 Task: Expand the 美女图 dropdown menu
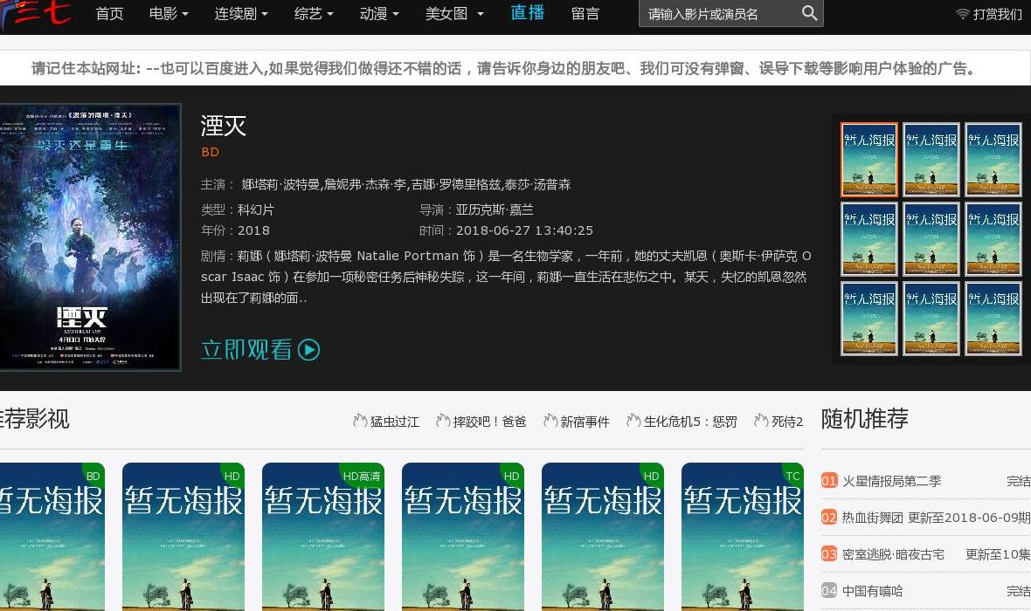click(454, 14)
